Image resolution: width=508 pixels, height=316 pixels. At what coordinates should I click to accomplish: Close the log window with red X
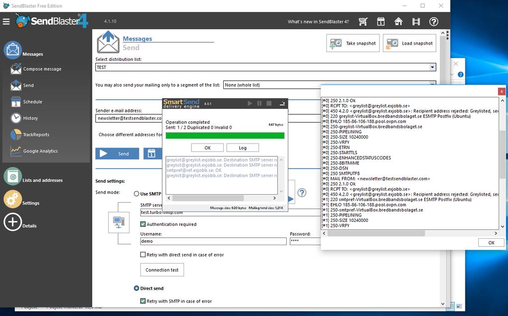(502, 92)
